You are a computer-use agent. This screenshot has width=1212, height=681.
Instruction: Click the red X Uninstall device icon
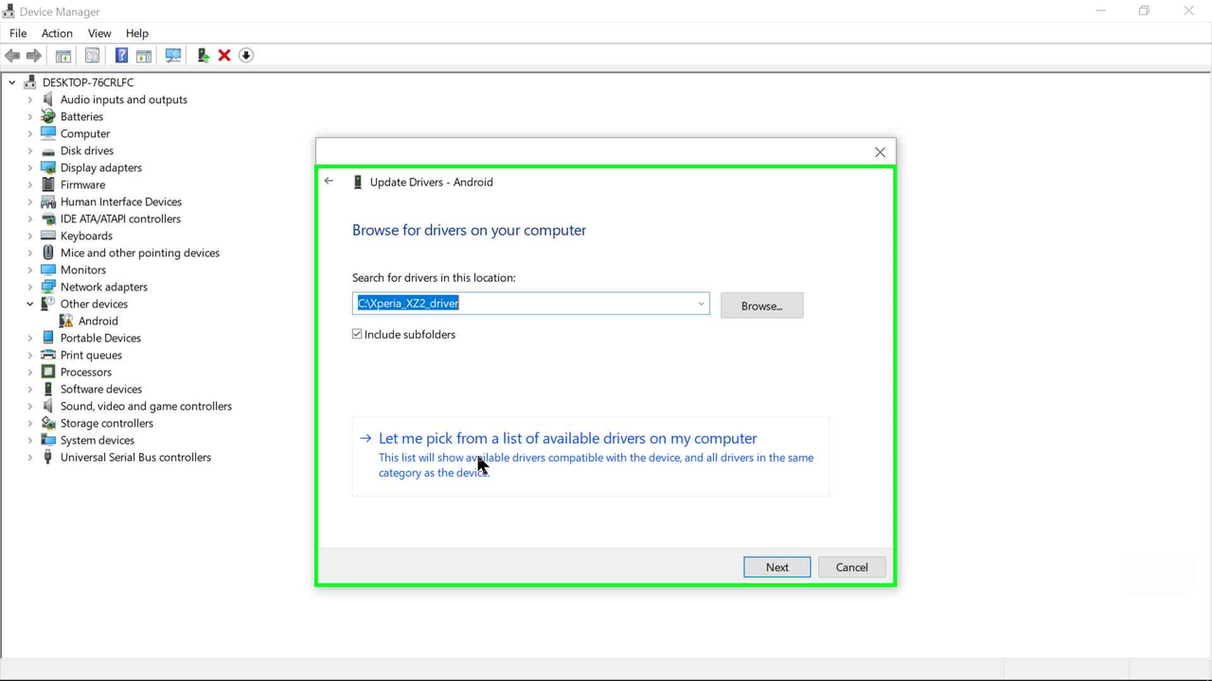click(224, 56)
